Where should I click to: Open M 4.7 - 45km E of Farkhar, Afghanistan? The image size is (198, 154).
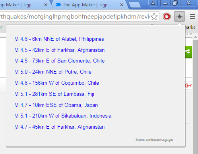pos(59,127)
